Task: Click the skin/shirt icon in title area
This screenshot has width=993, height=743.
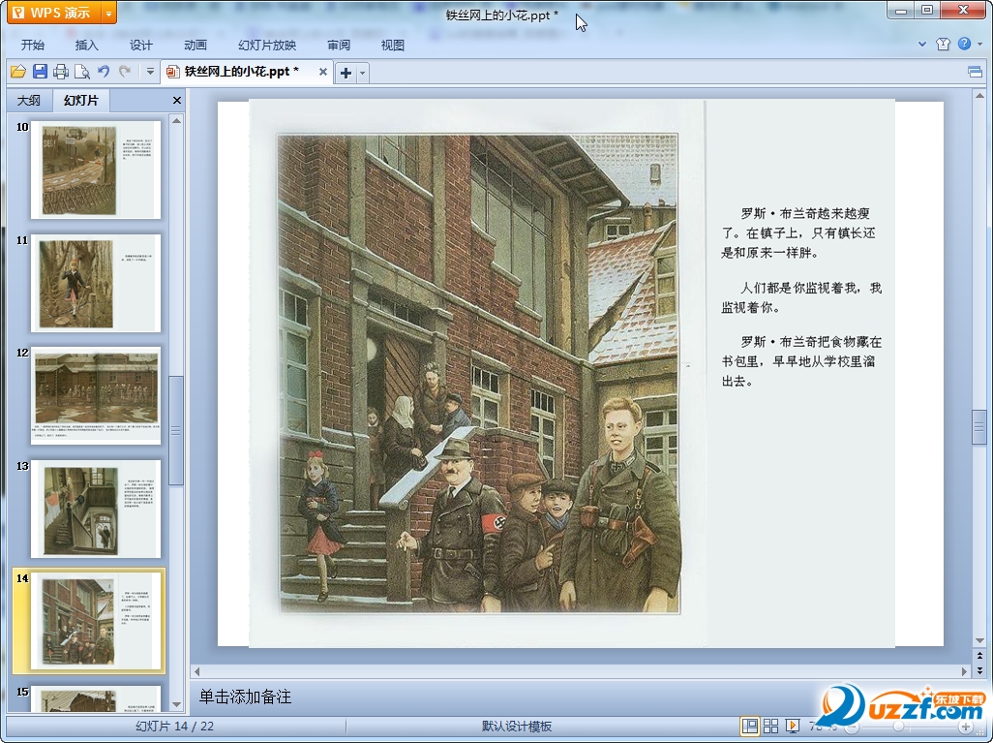Action: coord(943,44)
